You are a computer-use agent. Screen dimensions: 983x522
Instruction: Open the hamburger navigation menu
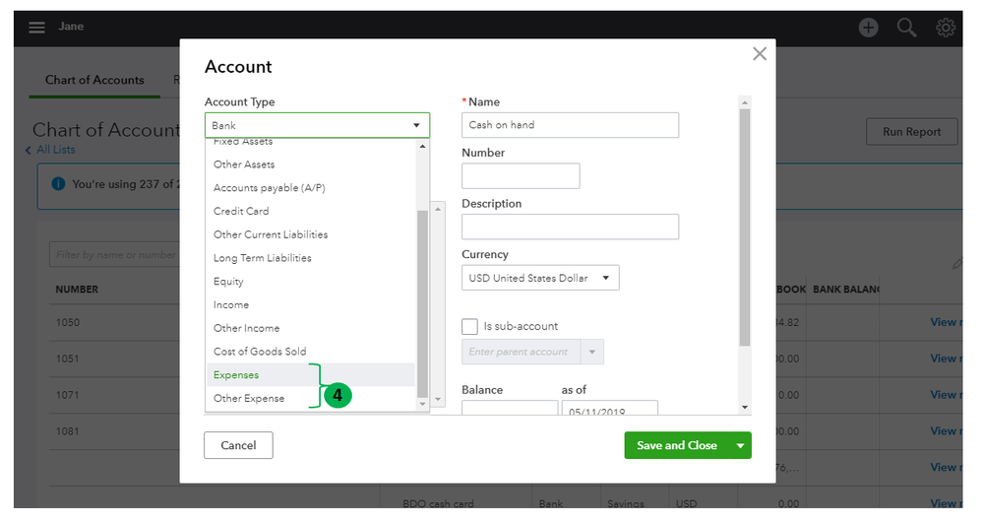pos(36,27)
